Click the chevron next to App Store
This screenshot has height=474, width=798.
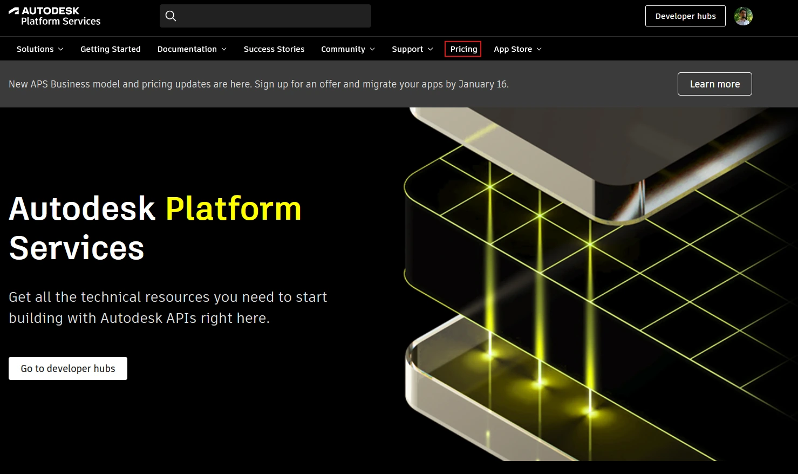pos(539,49)
